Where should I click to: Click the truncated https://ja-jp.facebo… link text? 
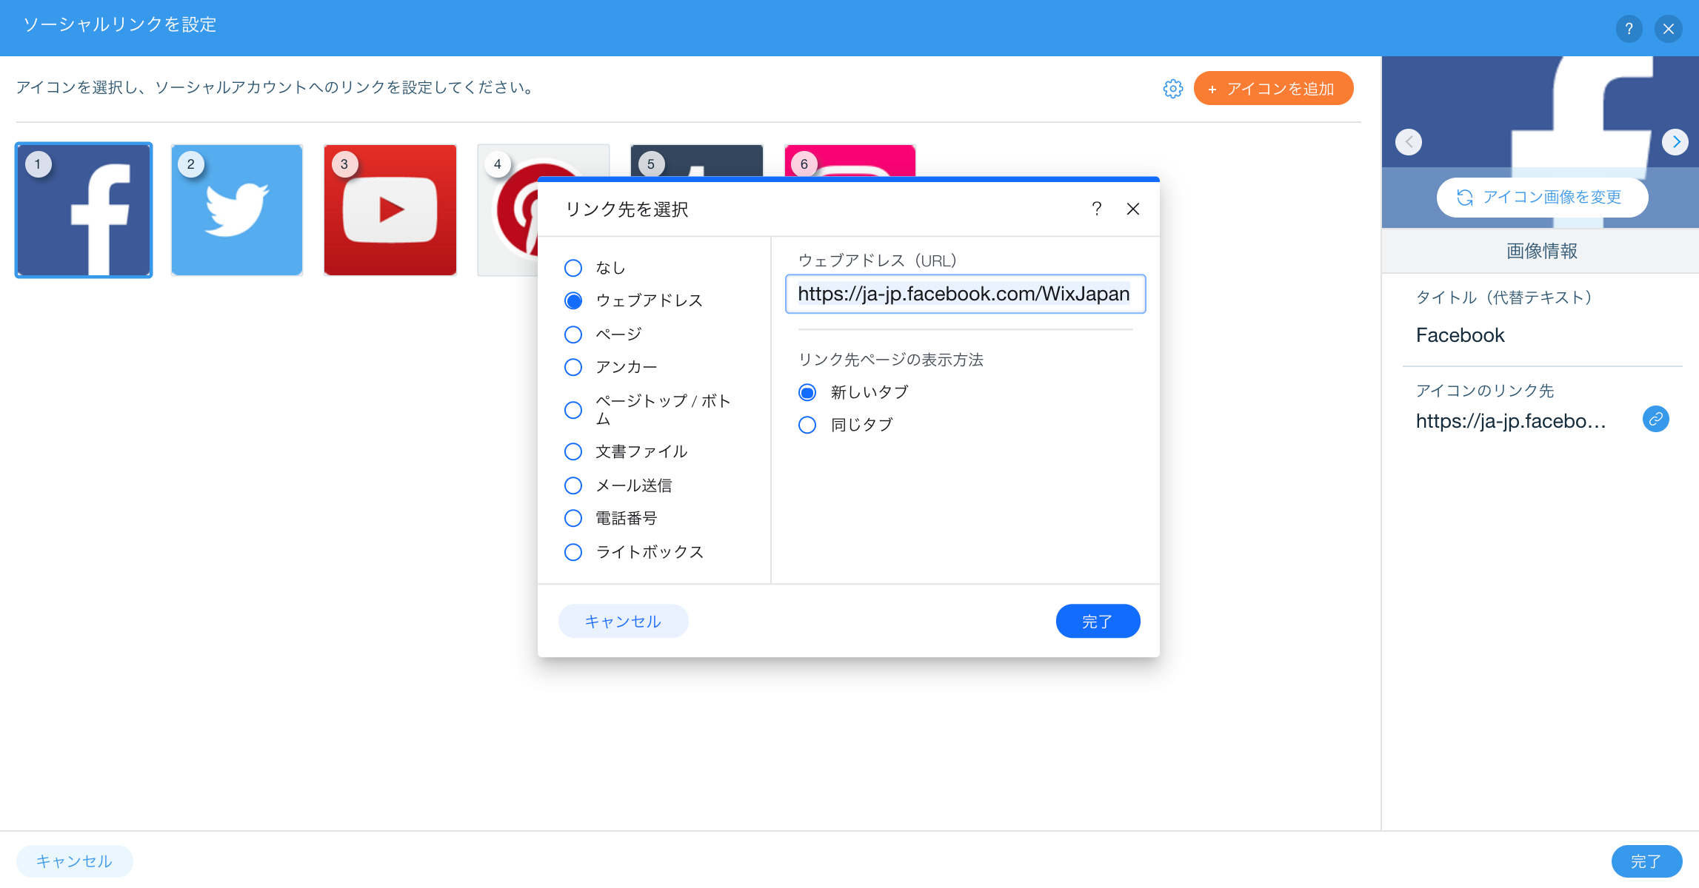tap(1511, 421)
